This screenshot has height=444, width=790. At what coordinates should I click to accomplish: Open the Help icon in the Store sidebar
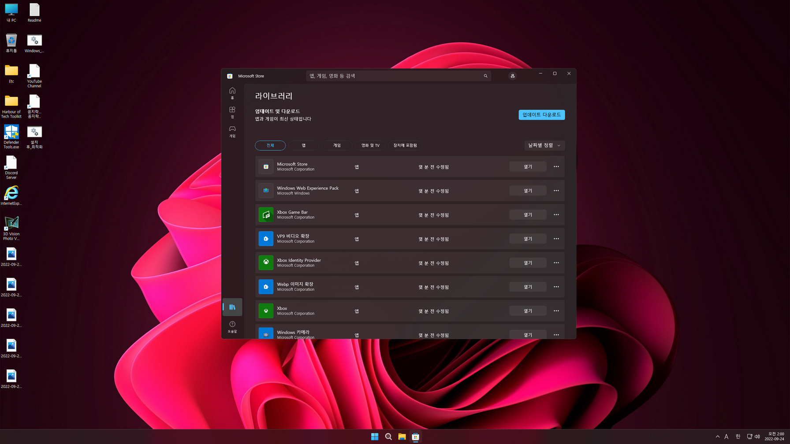232,327
